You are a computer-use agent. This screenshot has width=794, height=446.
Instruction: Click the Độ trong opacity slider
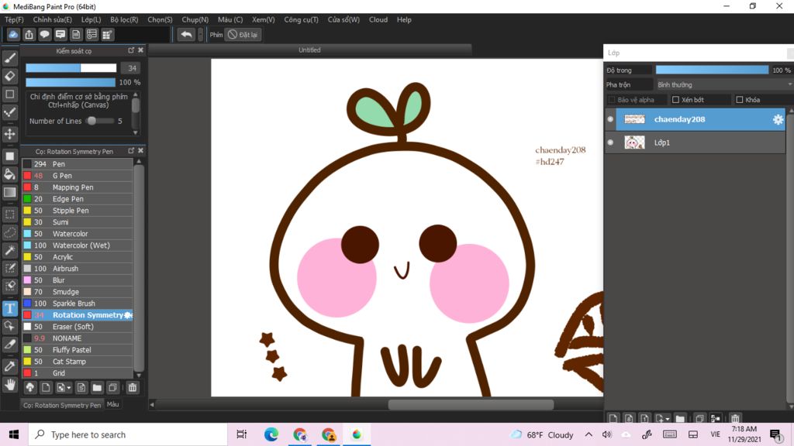click(712, 70)
